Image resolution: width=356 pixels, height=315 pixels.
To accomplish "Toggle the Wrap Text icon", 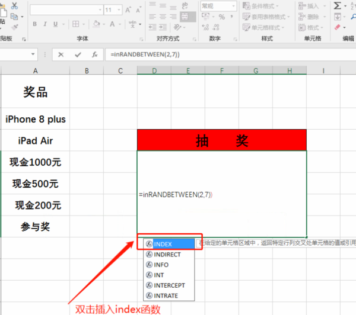I will coord(185,6).
